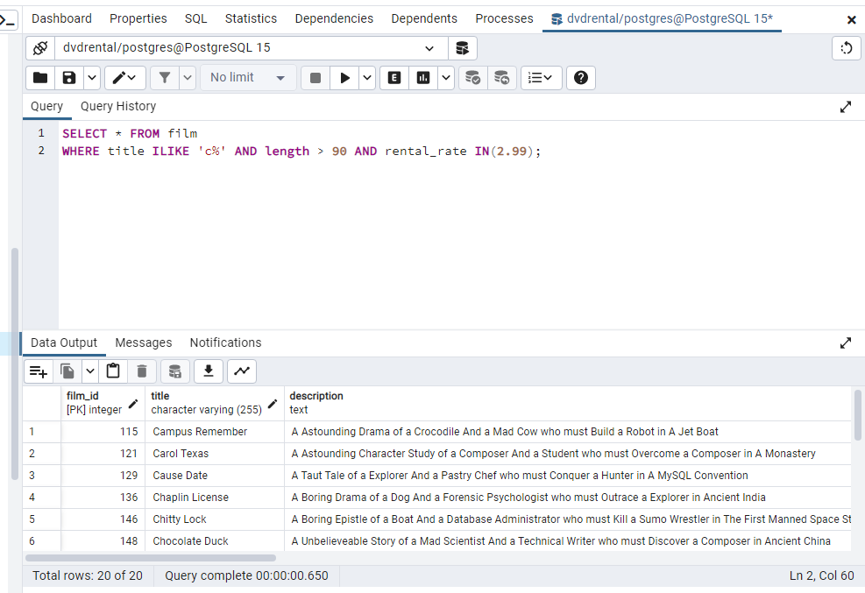The width and height of the screenshot is (865, 593).
Task: Click the horizontal results scrollbar
Action: [x=151, y=558]
